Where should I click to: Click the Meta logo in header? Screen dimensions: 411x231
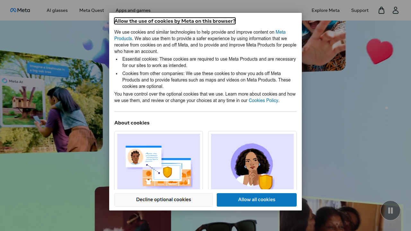pyautogui.click(x=20, y=10)
